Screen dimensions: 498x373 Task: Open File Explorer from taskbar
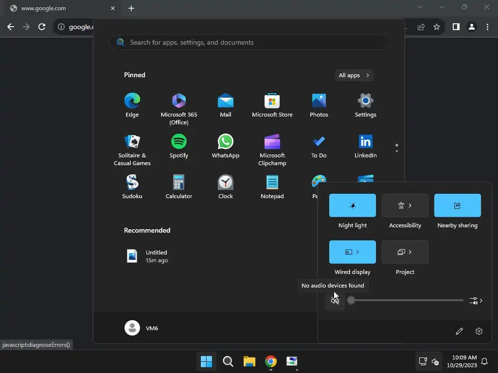[x=249, y=361]
